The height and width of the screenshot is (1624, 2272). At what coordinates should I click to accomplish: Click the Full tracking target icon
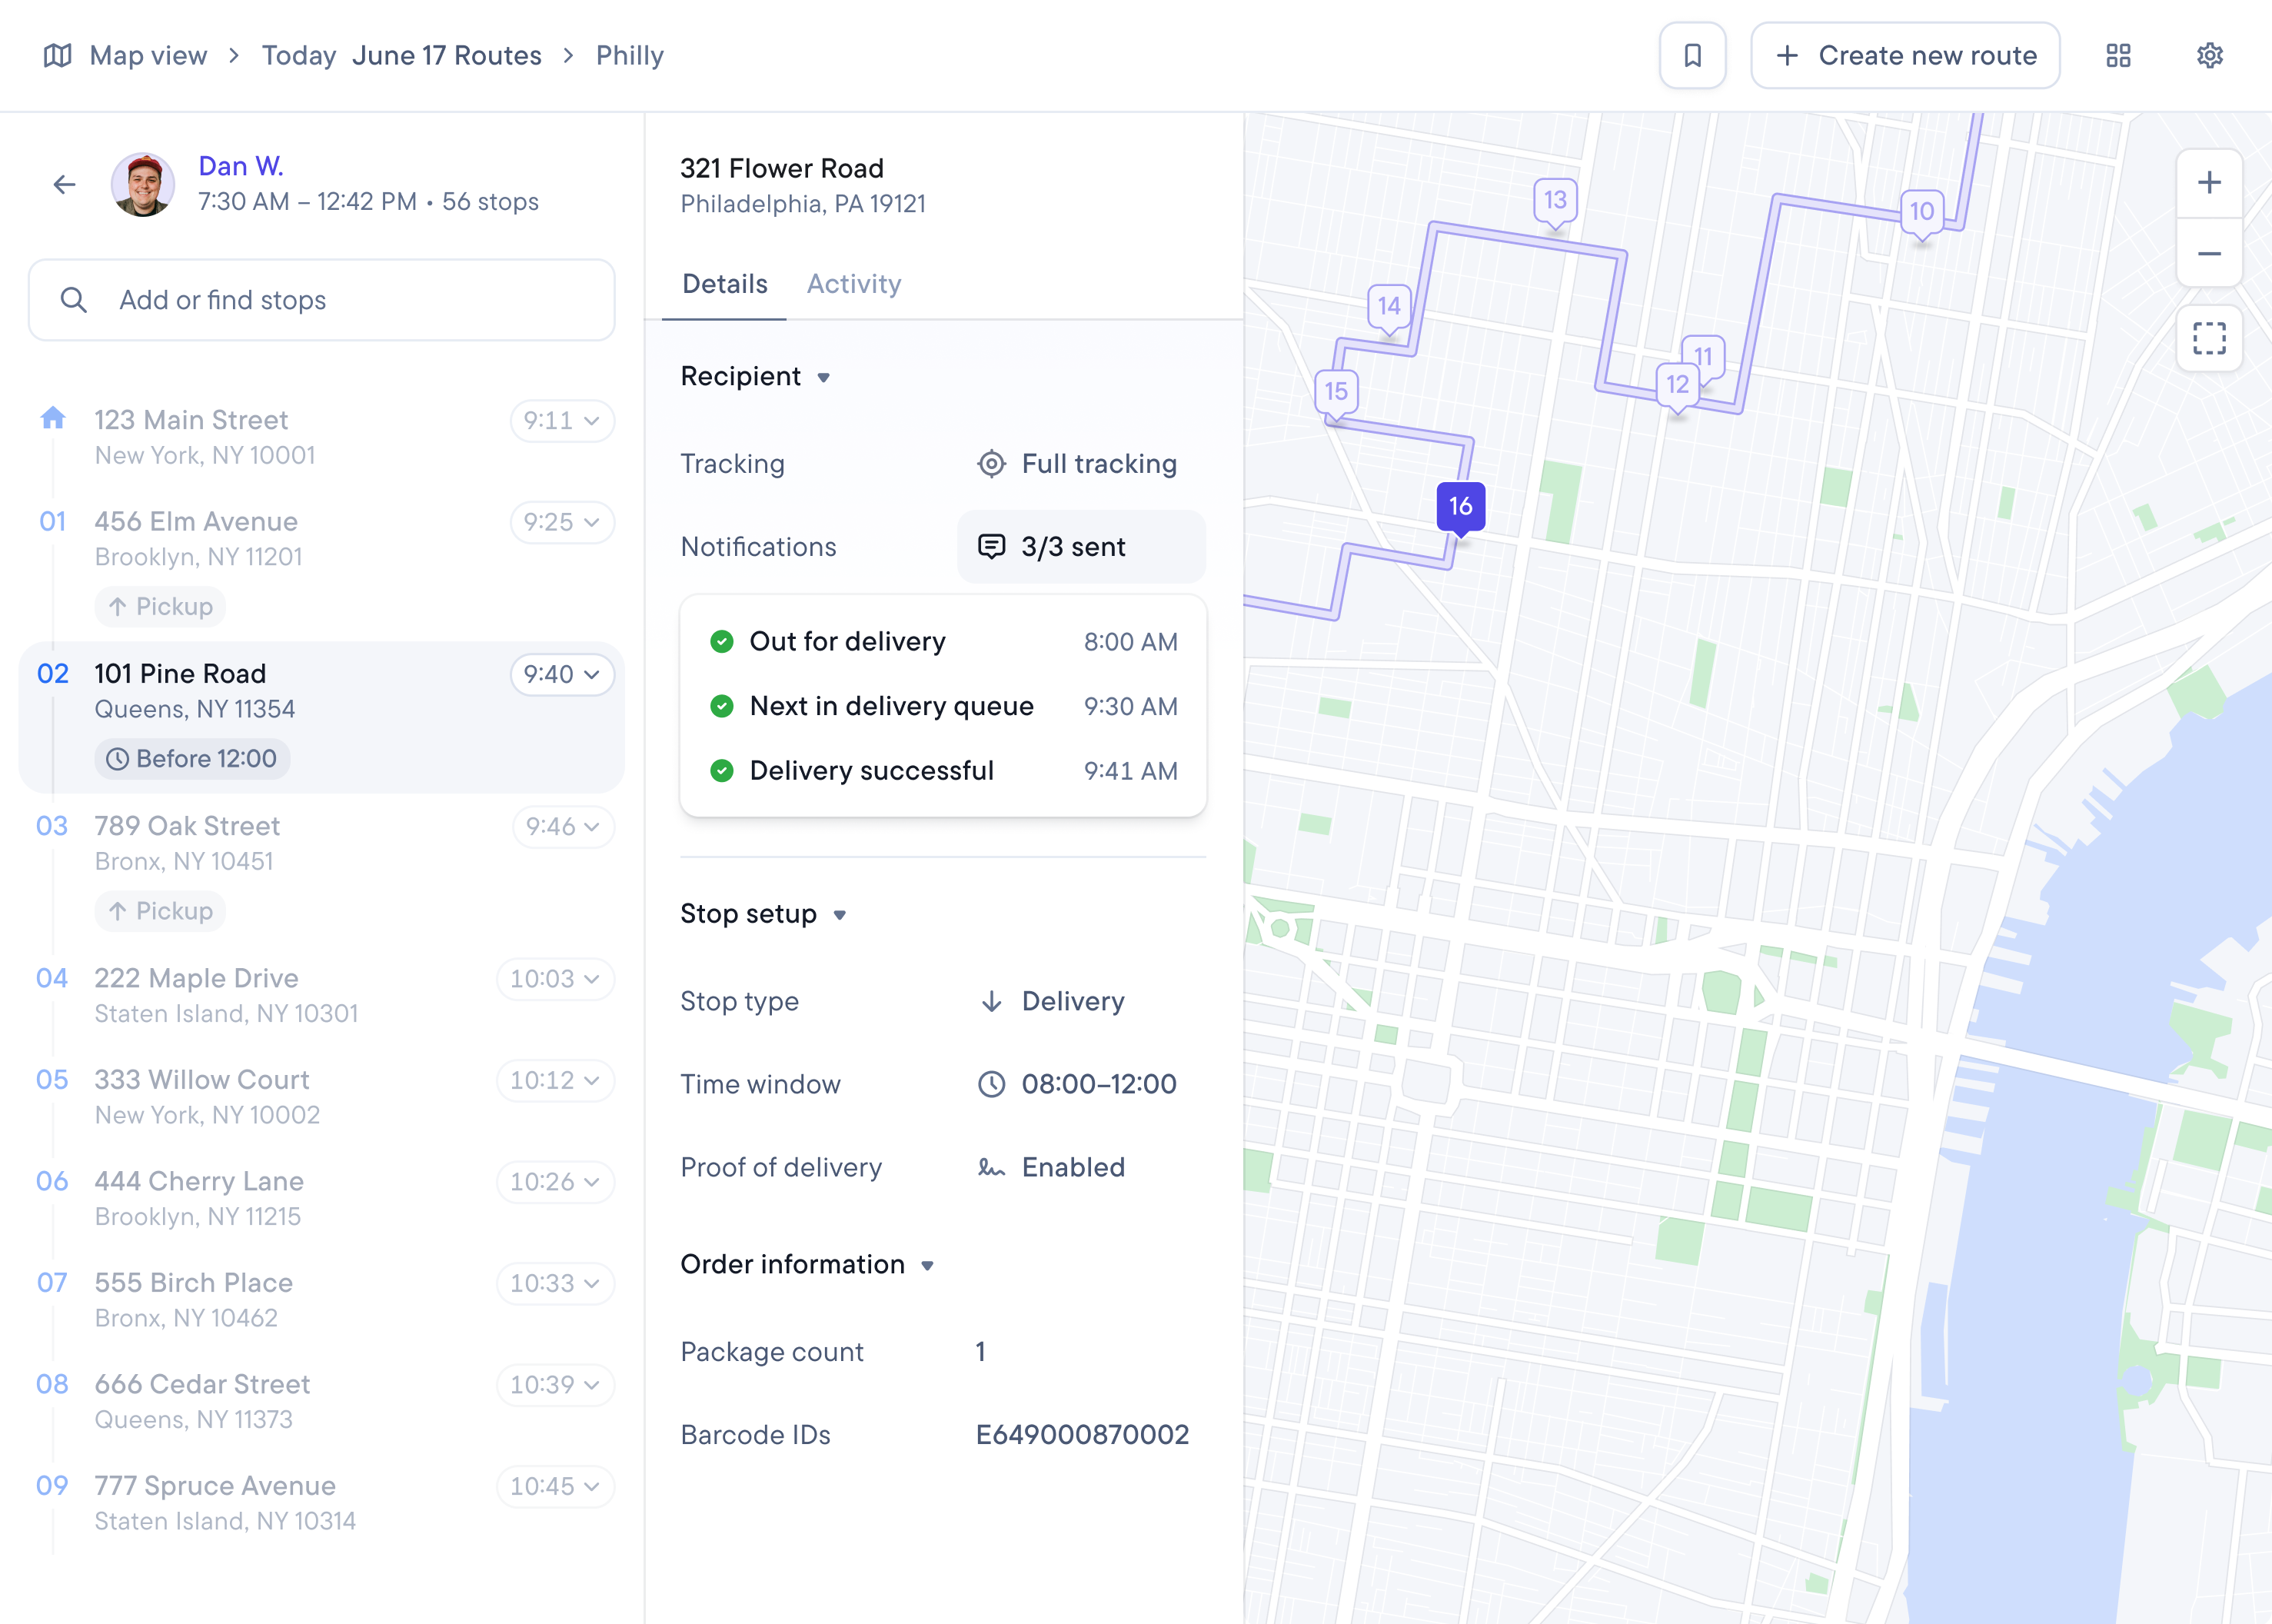coord(991,464)
